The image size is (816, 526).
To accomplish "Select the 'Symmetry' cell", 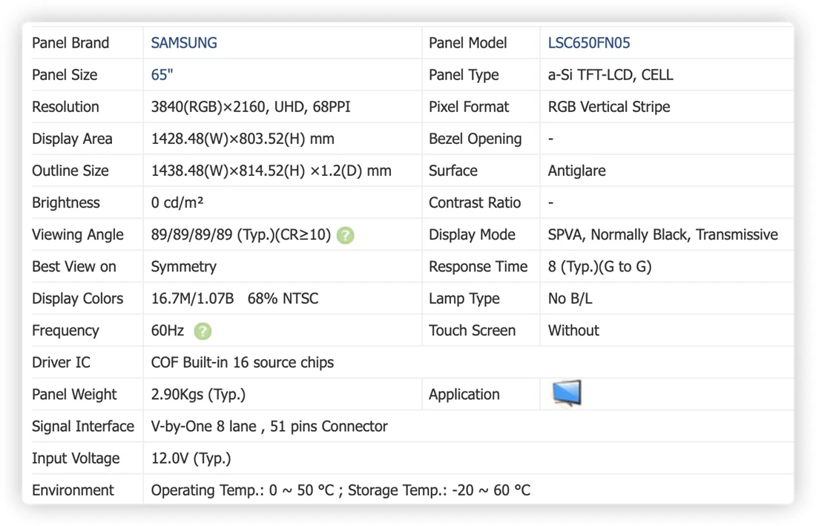I will [184, 267].
